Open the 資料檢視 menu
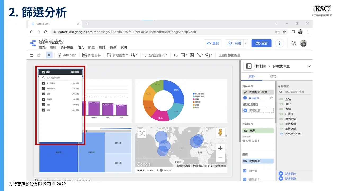 67,47
